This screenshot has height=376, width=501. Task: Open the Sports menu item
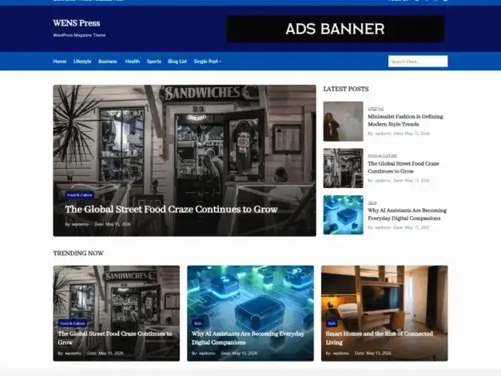[154, 61]
